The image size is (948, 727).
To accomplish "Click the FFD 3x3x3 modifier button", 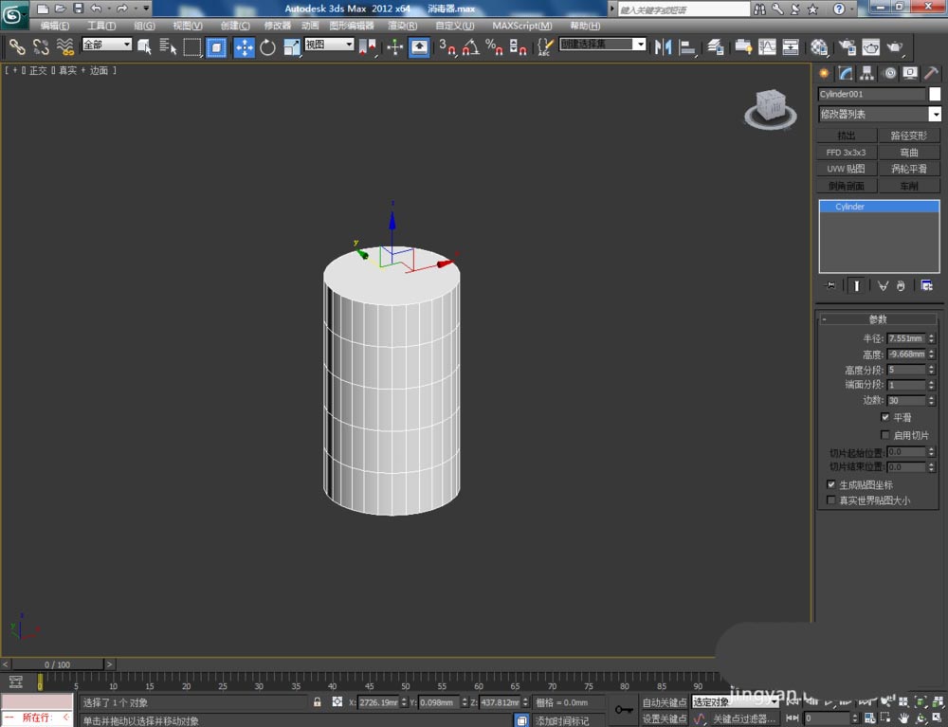I will (x=846, y=152).
